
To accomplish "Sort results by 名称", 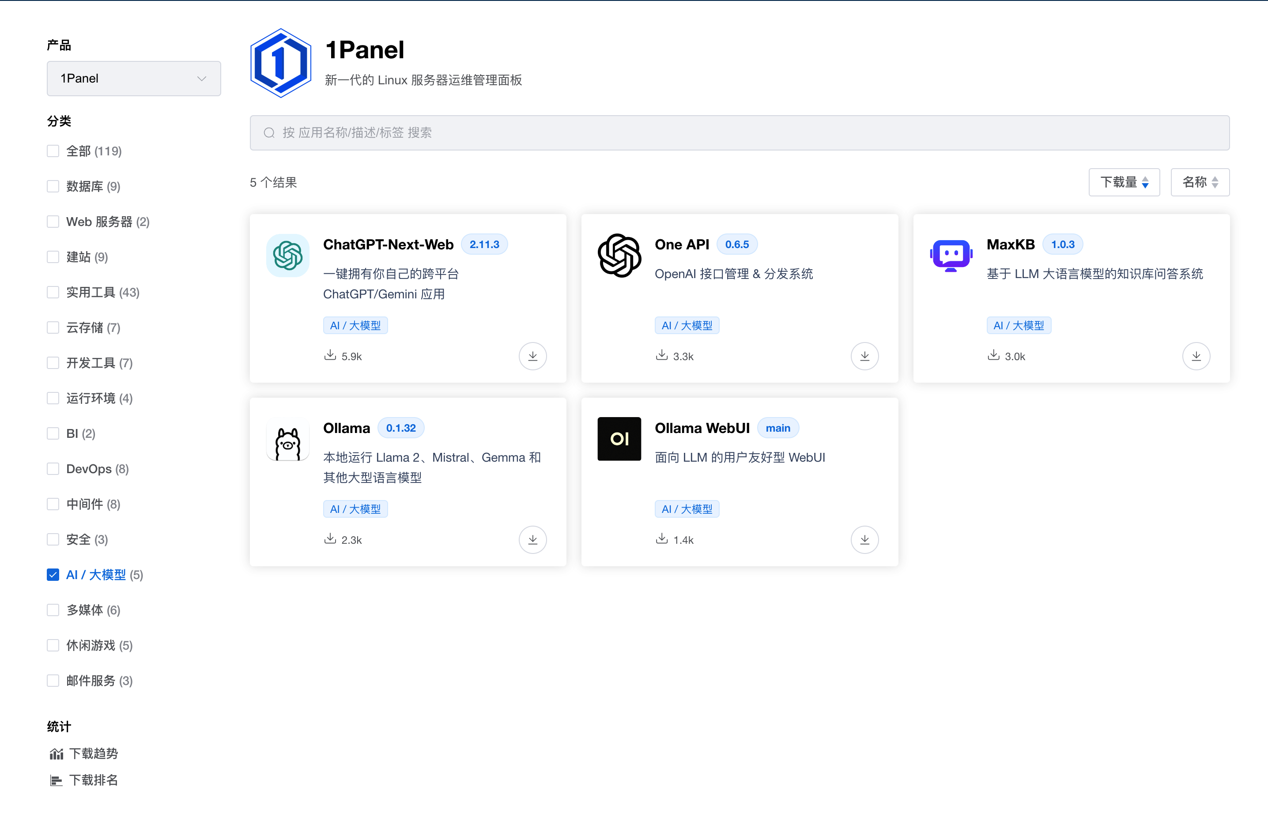I will 1200,182.
